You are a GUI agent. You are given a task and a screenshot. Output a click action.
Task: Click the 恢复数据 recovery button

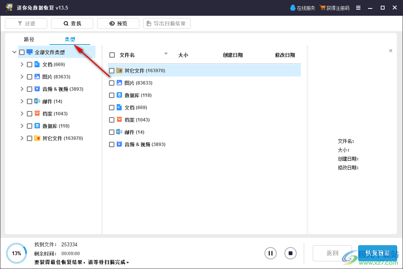(377, 253)
